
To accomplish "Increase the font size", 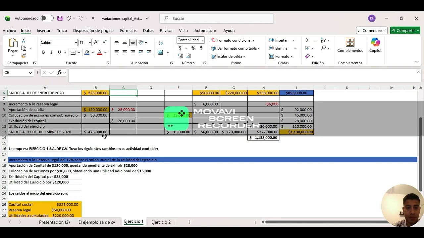I will point(96,42).
